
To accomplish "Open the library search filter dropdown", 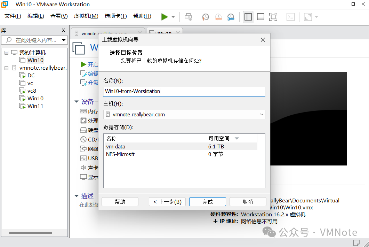I will (64, 40).
